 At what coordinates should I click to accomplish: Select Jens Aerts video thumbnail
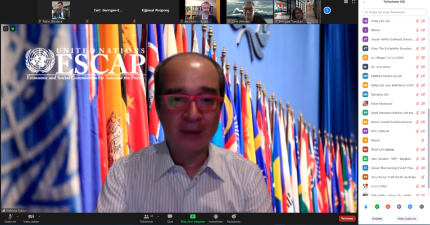(x=202, y=11)
